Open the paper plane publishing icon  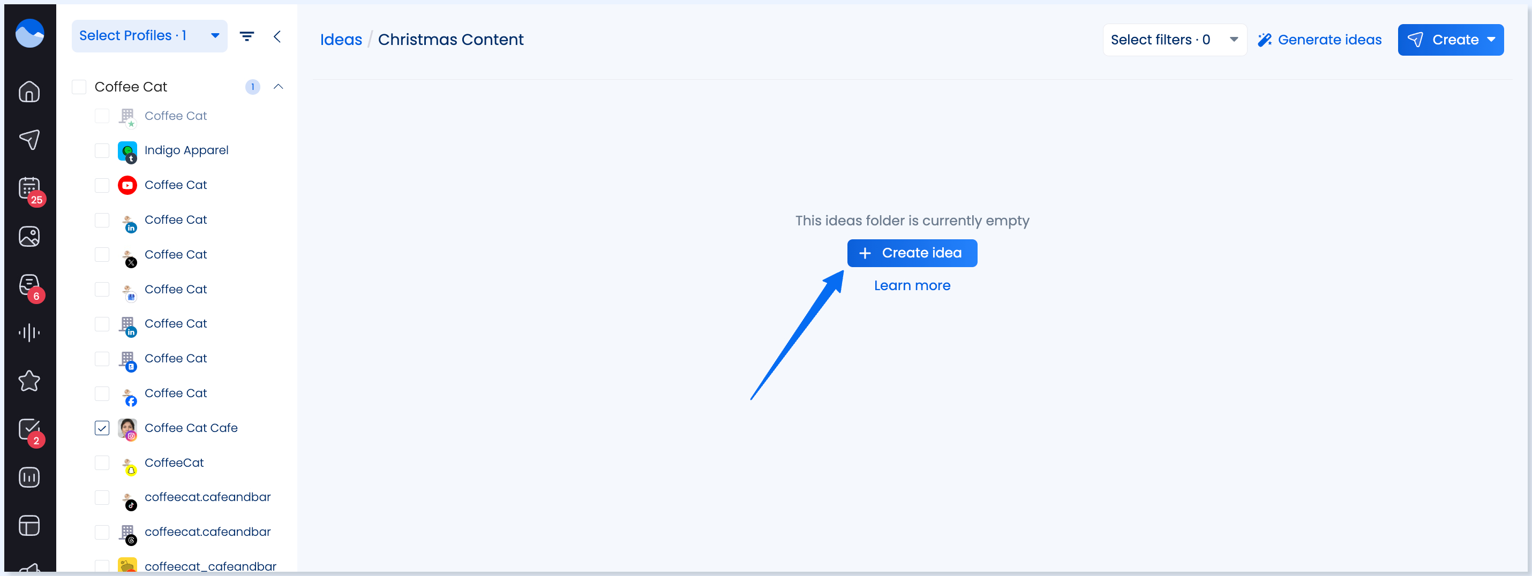point(29,140)
